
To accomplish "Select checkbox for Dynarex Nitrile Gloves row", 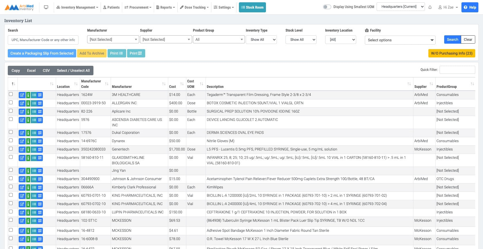I will 11,140.
